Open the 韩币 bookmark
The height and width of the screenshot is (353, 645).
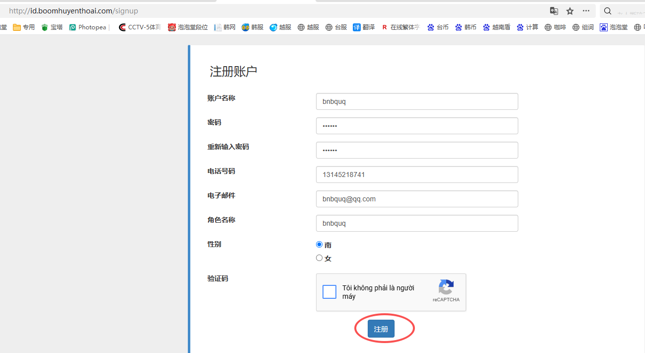click(466, 27)
